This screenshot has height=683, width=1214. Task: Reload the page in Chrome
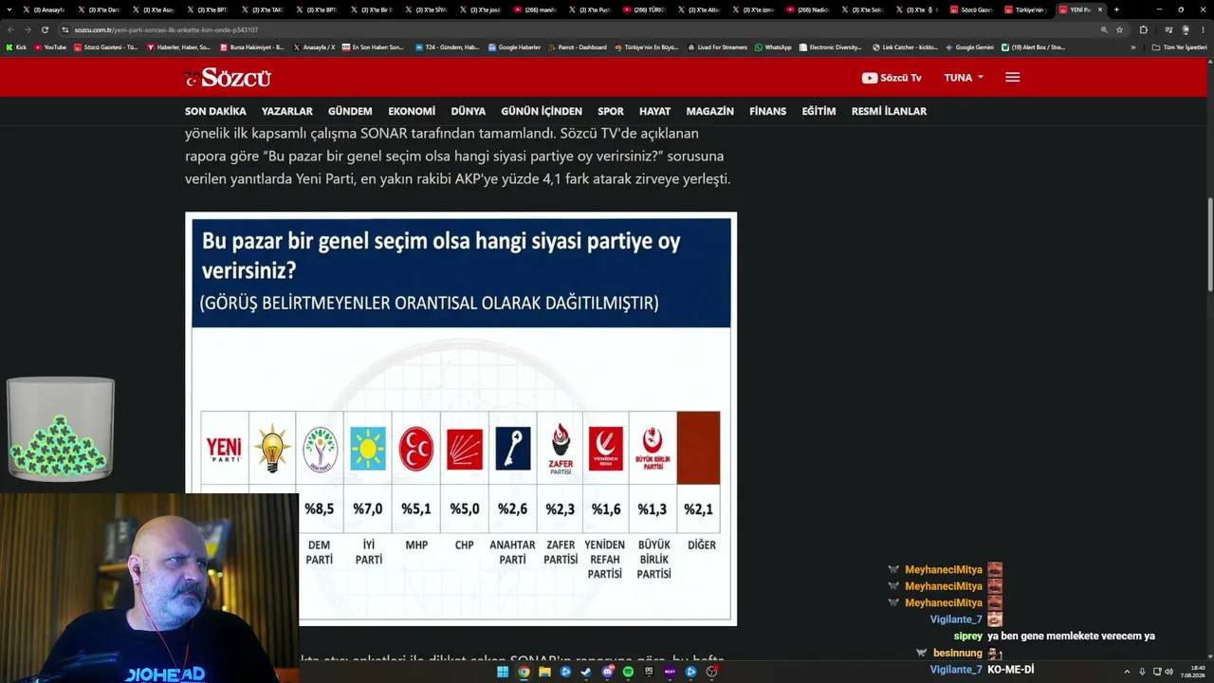pyautogui.click(x=45, y=29)
